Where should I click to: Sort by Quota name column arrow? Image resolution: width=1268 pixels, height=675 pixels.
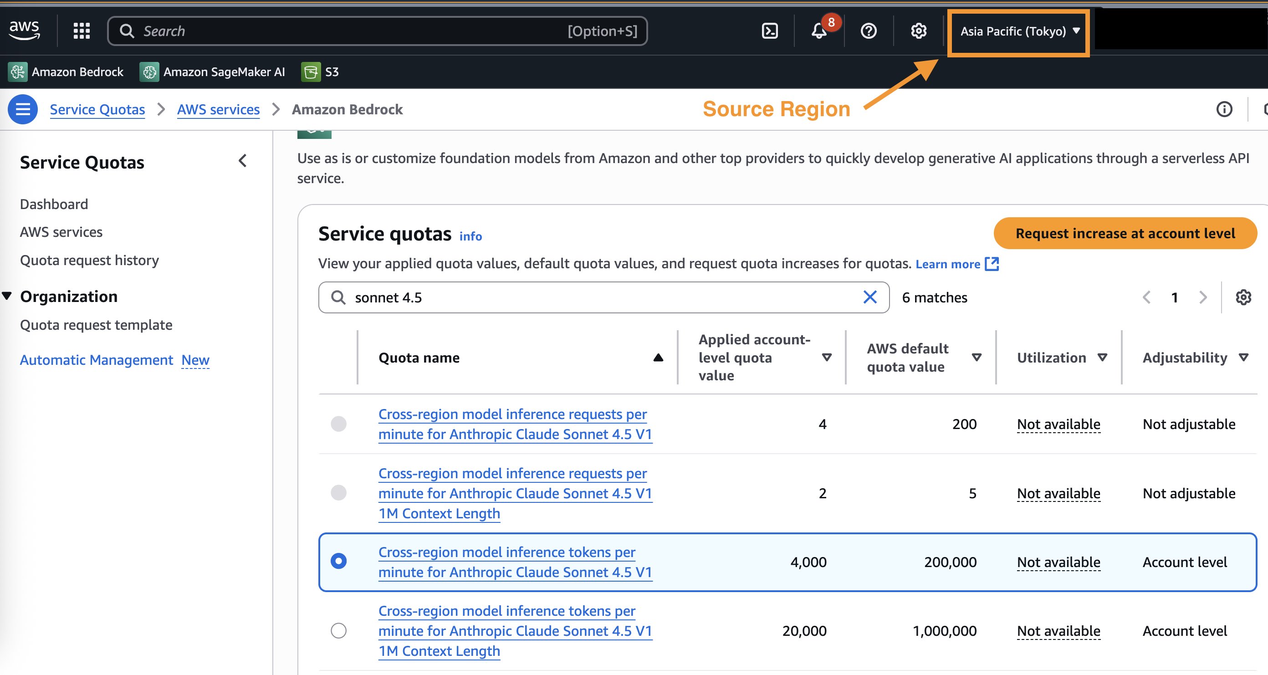(x=659, y=358)
